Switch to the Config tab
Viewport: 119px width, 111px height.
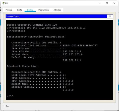click(20, 10)
